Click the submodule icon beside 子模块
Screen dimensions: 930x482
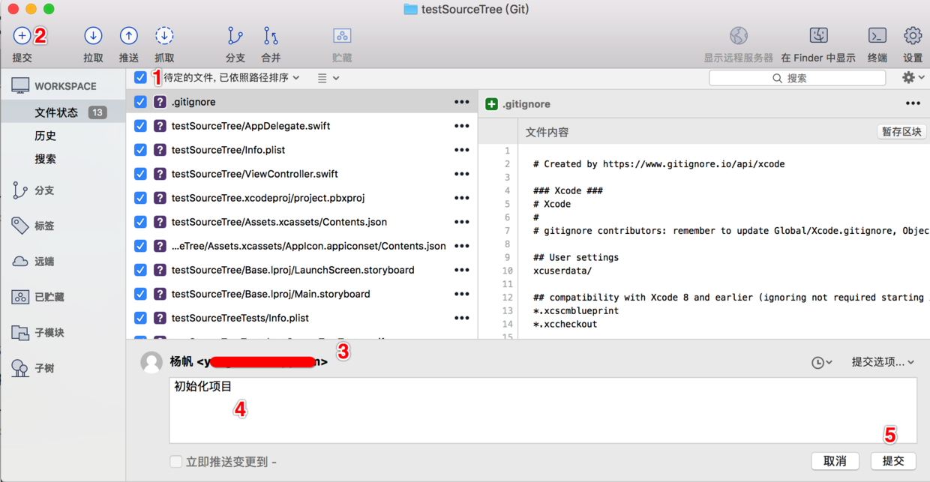pyautogui.click(x=20, y=332)
